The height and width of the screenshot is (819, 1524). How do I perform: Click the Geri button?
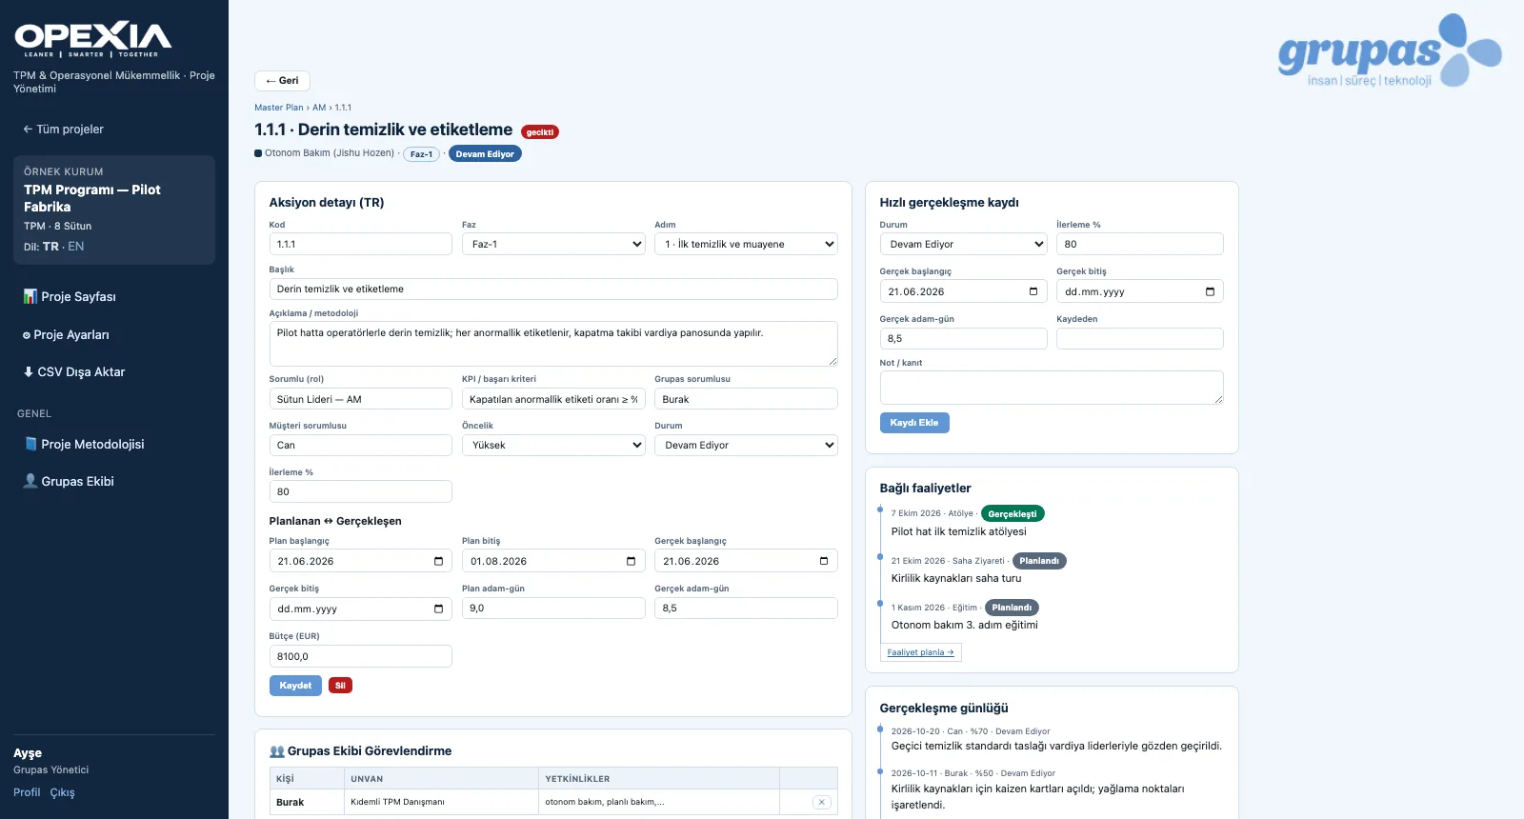click(282, 81)
